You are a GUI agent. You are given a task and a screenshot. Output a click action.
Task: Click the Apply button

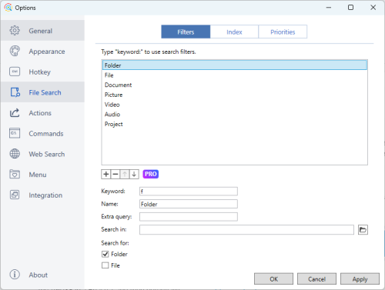tap(360, 279)
